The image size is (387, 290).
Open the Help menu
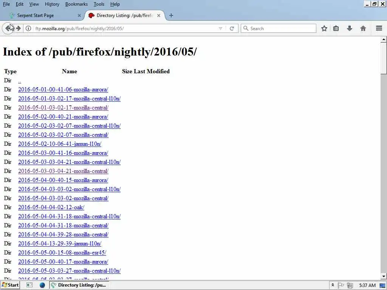coord(115,4)
